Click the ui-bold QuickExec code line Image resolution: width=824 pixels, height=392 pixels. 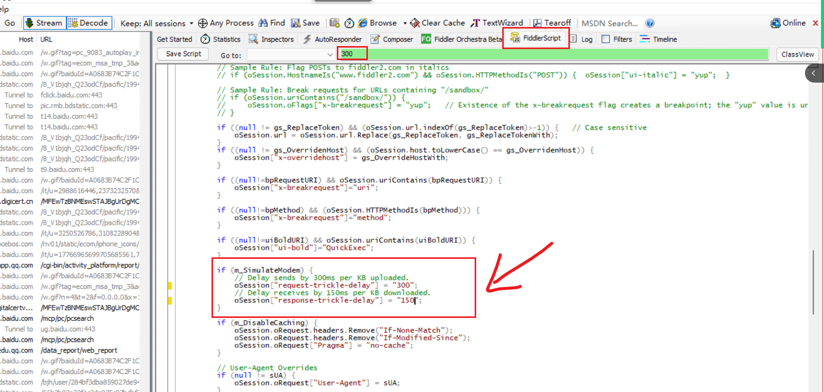point(304,248)
